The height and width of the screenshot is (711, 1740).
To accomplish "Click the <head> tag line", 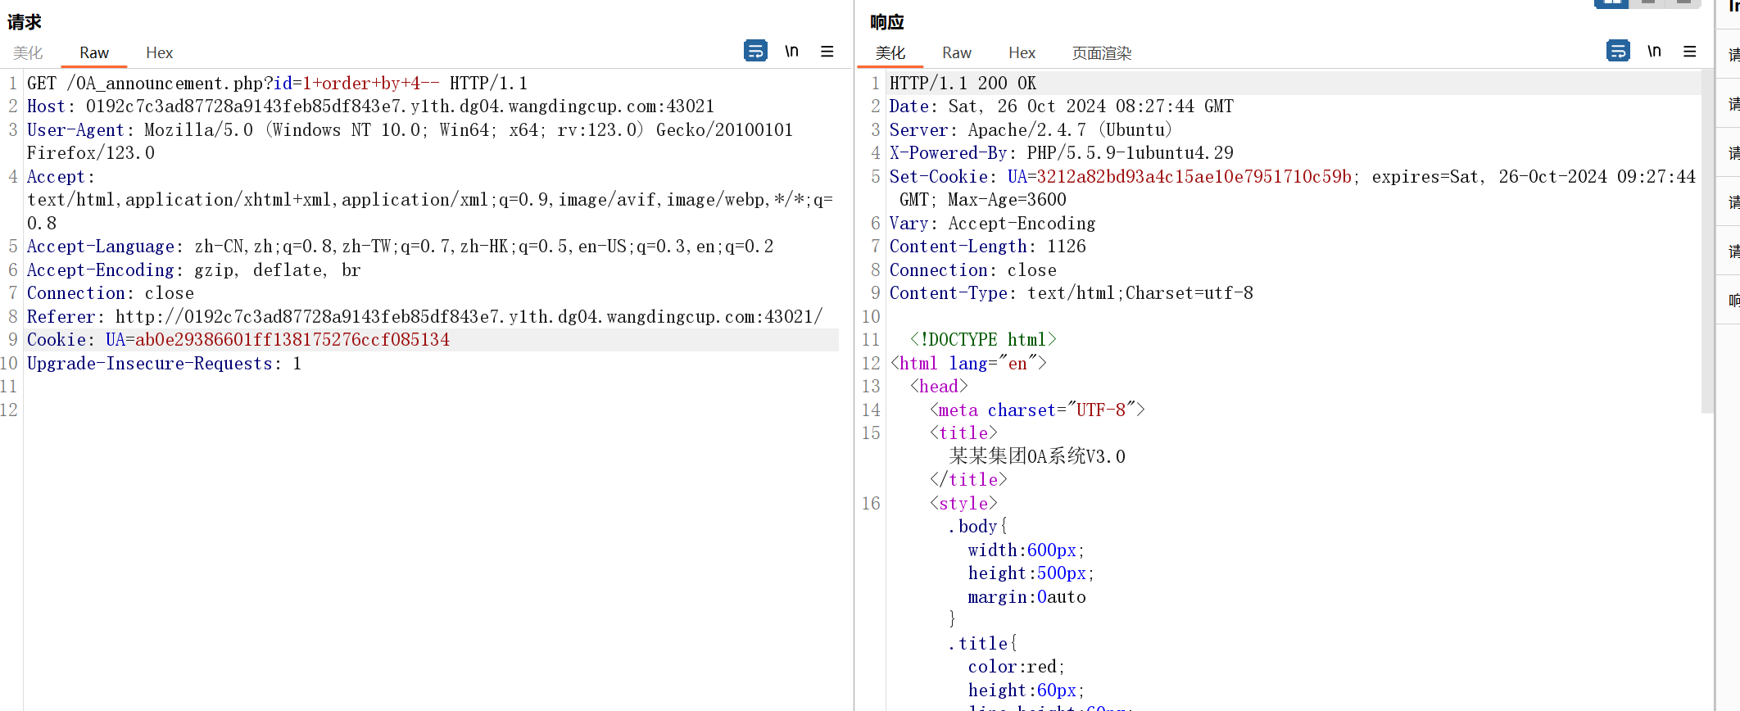I will 939,387.
